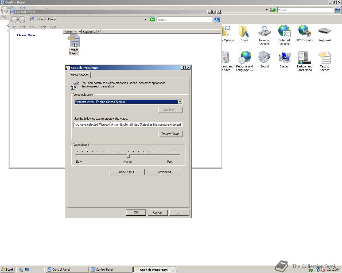This screenshot has height=273, width=342.
Task: Open the Edit menu in front window
Action: pos(22,27)
